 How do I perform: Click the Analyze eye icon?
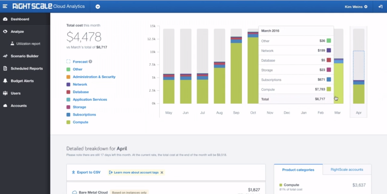[5, 32]
